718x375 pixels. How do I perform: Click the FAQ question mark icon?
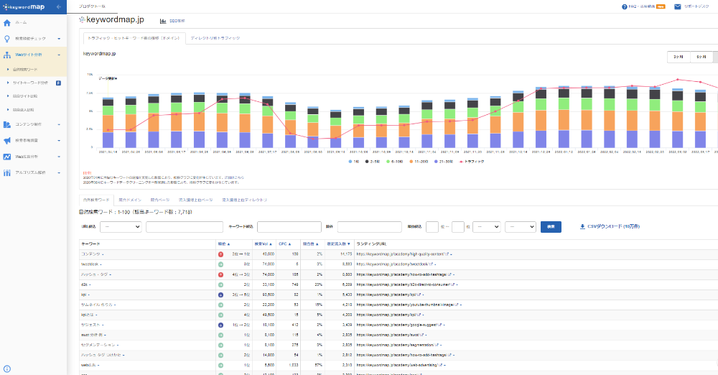coord(625,6)
